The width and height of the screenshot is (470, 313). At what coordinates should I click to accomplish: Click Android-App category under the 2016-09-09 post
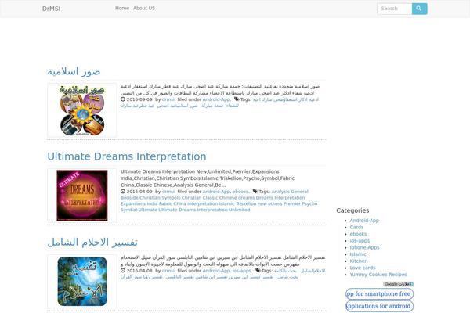[x=216, y=99]
